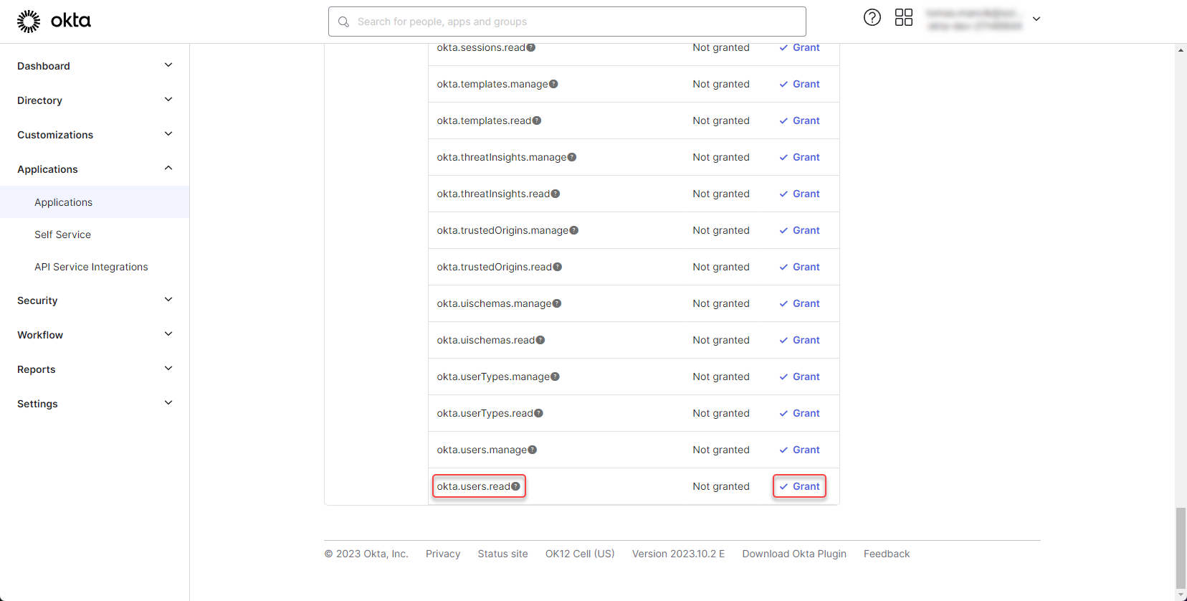1187x601 pixels.
Task: Click help icon beside okta.userTypes.manage
Action: point(556,377)
